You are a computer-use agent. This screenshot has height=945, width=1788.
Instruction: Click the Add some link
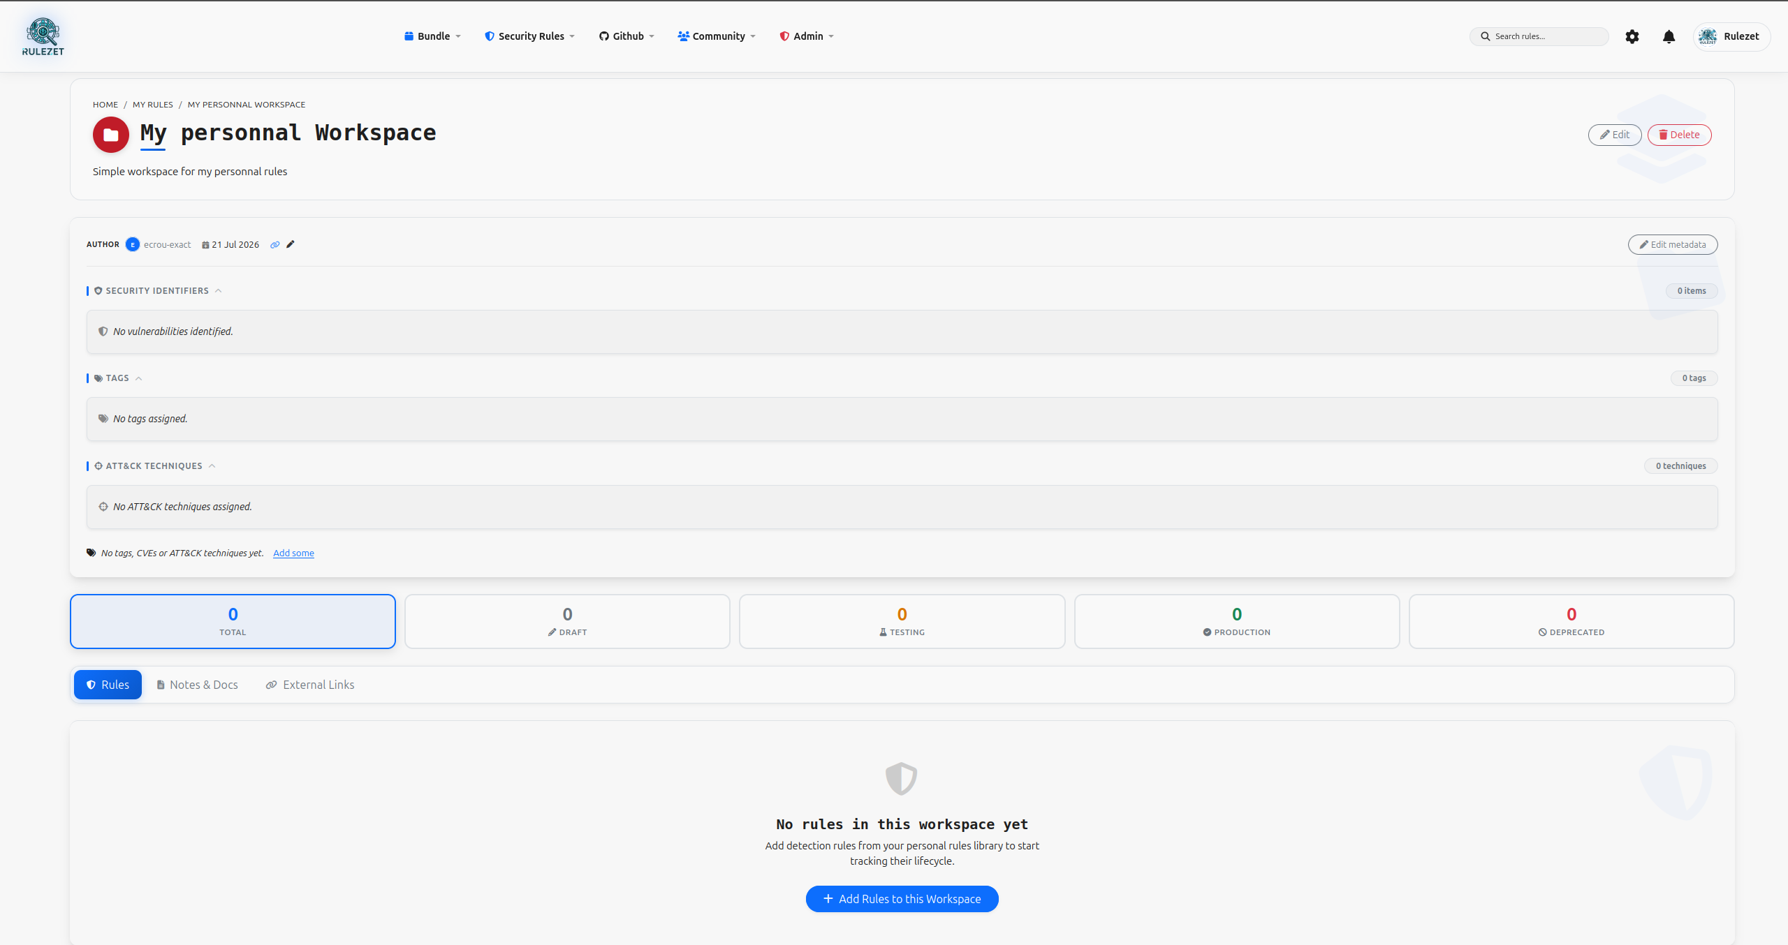click(x=293, y=553)
